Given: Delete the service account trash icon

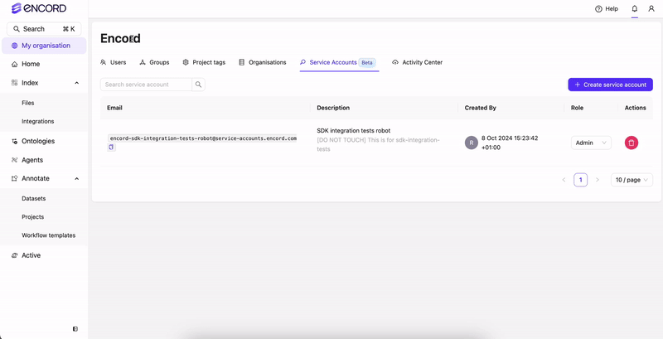Looking at the screenshot, I should tap(632, 143).
